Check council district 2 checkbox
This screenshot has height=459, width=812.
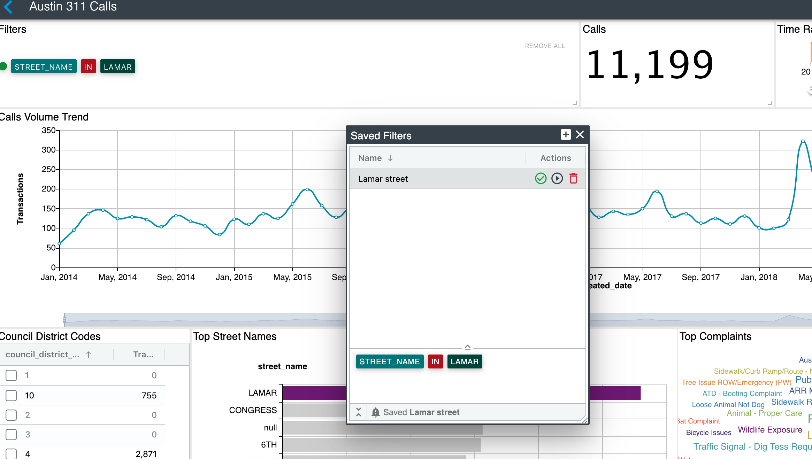coord(11,415)
